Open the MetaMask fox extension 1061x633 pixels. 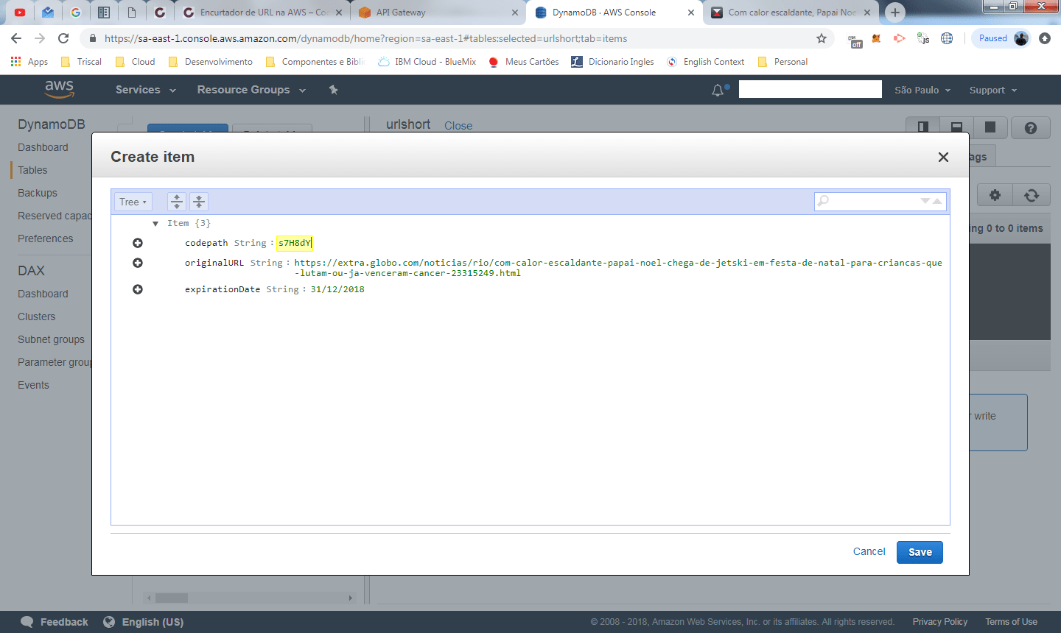pos(876,38)
